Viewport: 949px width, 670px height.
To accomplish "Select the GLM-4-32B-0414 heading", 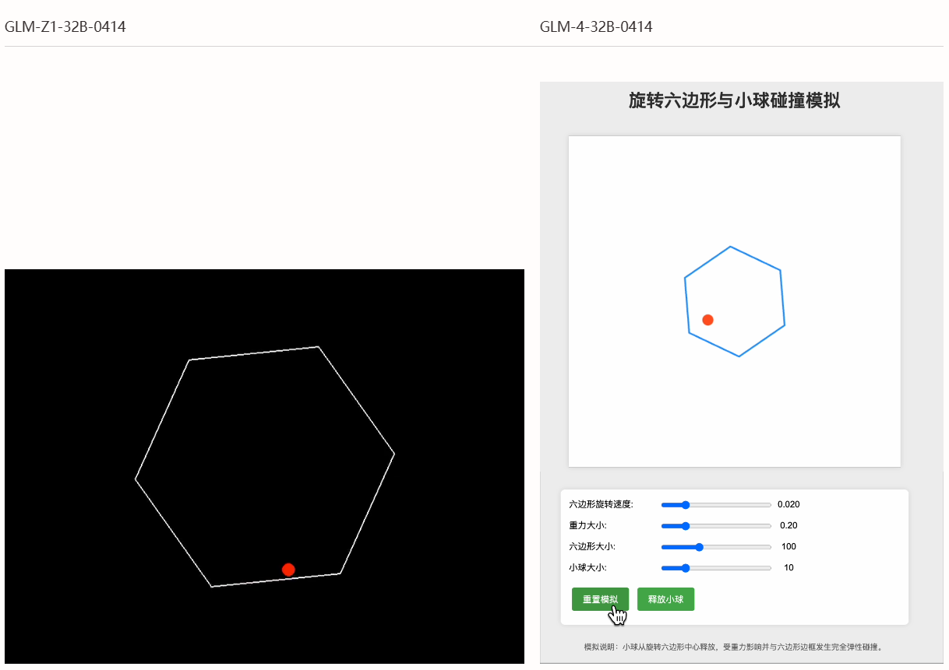I will [596, 27].
